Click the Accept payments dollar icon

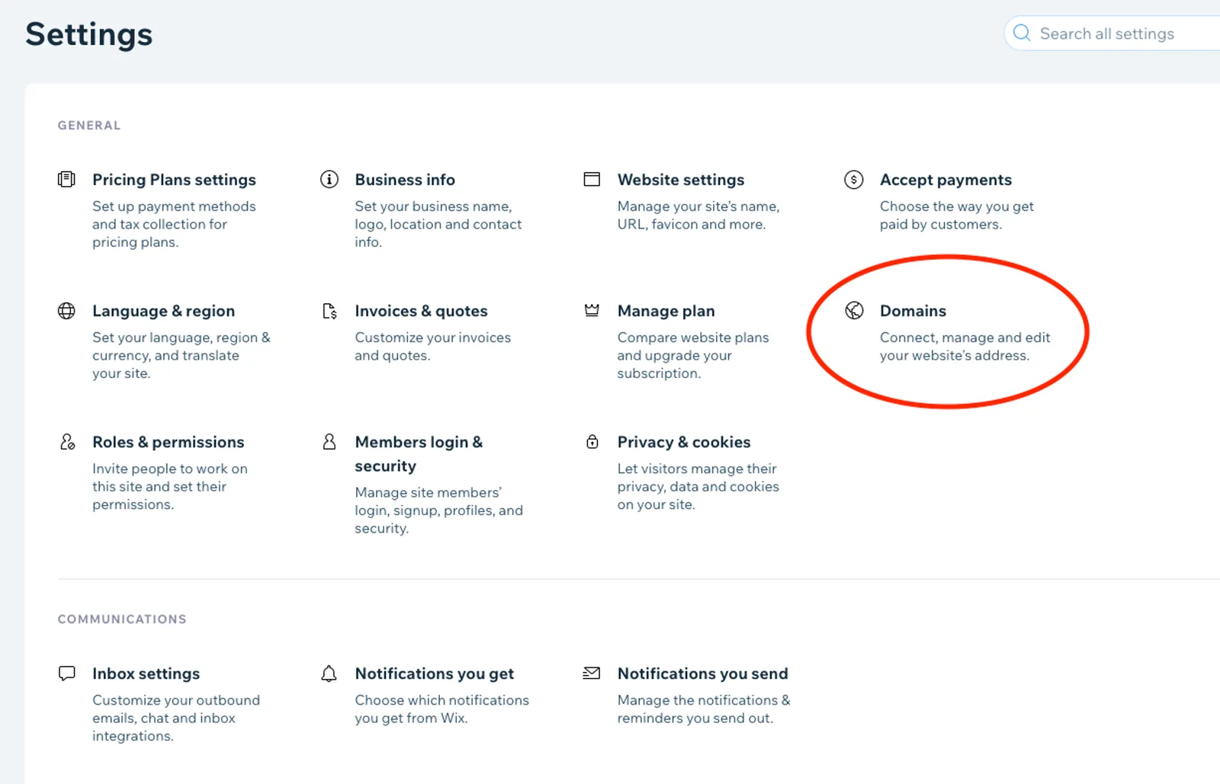(x=854, y=180)
